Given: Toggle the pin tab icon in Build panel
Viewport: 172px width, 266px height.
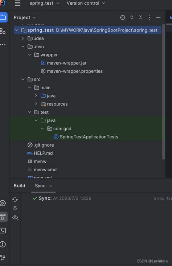Looking at the screenshot, I should point(15,208).
